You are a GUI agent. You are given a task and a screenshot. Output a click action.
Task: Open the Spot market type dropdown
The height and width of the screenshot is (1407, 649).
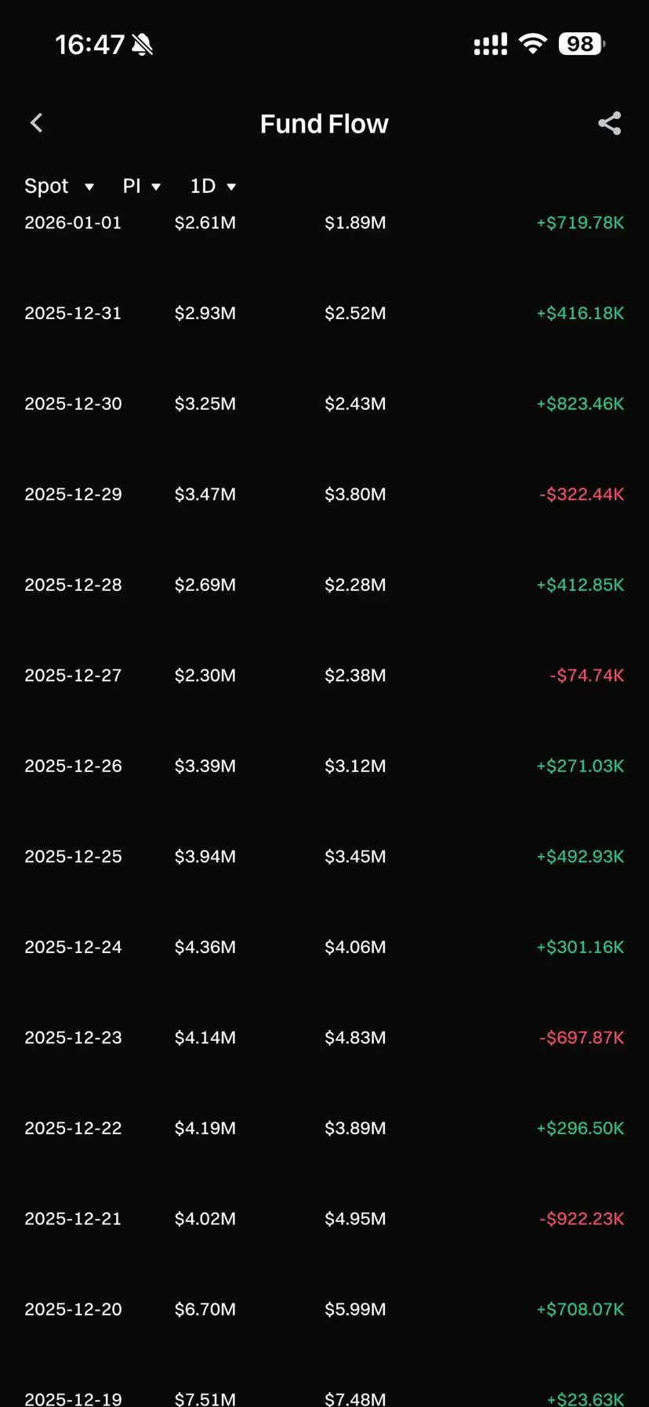click(59, 187)
